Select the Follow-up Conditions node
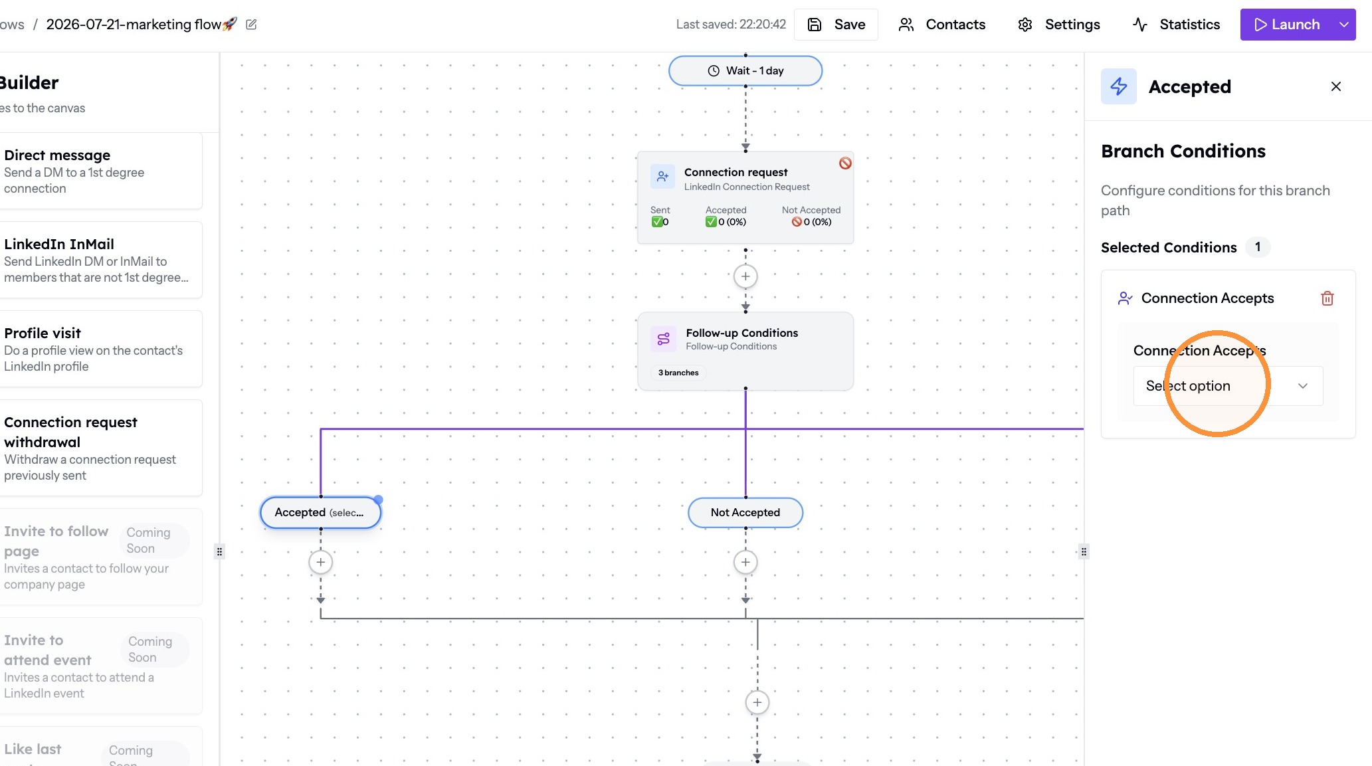 [x=745, y=351]
